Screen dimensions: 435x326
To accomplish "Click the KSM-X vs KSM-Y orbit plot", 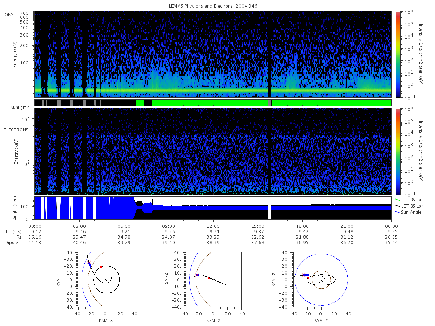I will pos(105,280).
